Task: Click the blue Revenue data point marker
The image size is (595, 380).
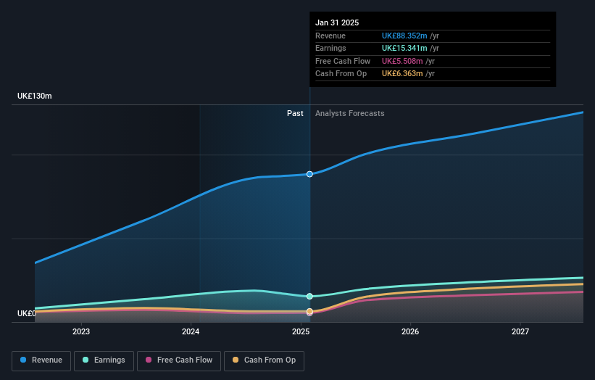Action: (x=309, y=174)
